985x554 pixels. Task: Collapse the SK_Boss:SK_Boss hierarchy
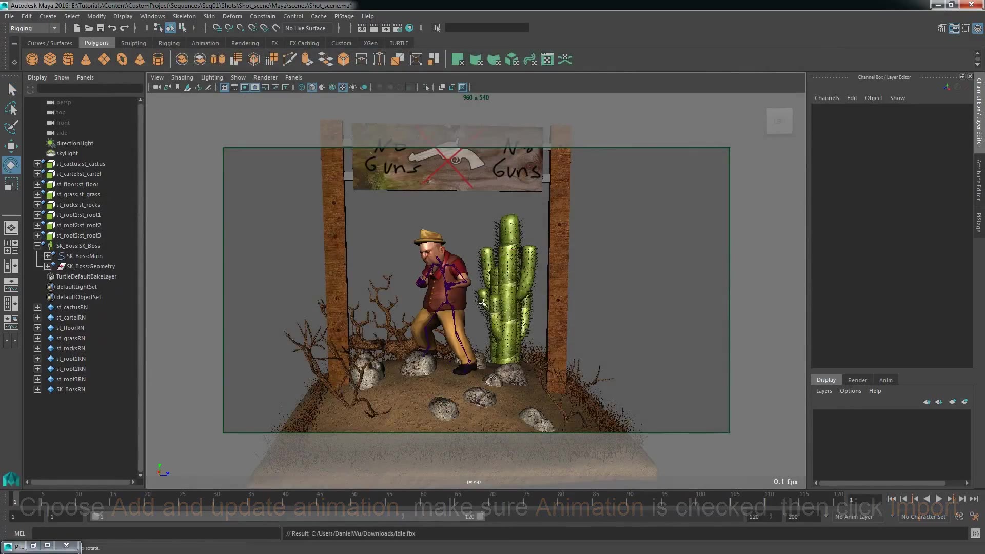[37, 246]
